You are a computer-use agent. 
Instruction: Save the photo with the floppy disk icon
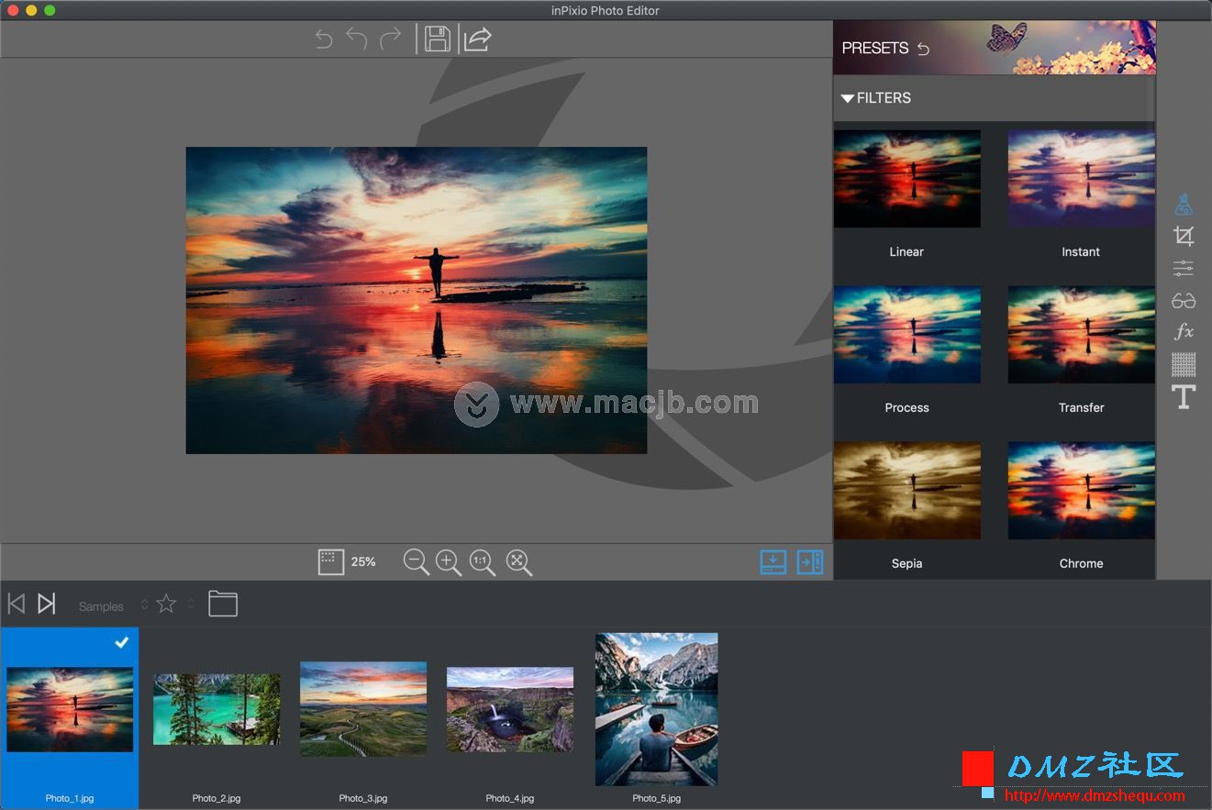tap(438, 39)
